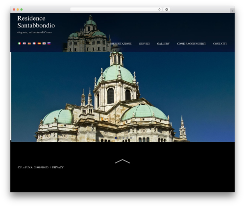
Task: Click the Residence Santabbondio site title
Action: coord(36,22)
